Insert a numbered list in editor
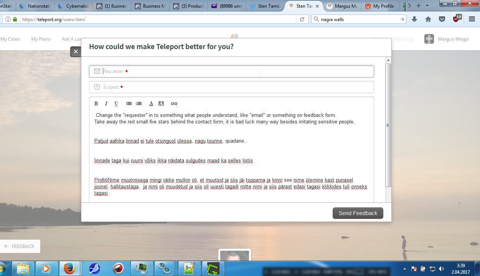 click(x=139, y=103)
